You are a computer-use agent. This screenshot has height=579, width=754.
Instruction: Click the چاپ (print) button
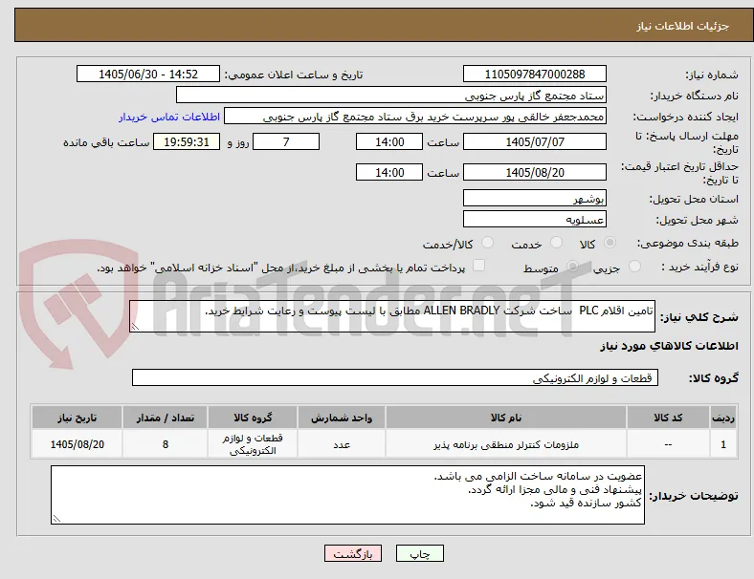click(419, 553)
